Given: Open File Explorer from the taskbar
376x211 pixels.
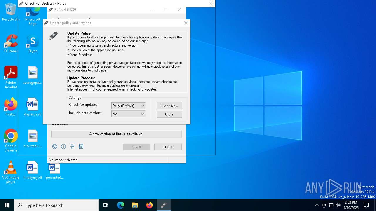Looking at the screenshot, I should (135, 205).
